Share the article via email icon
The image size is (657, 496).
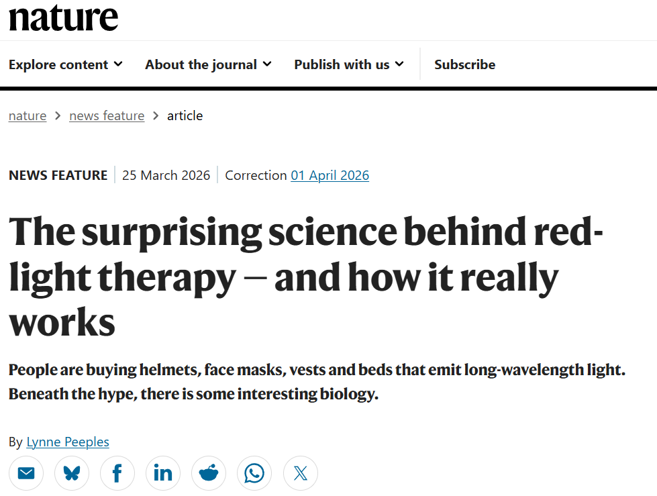click(x=26, y=474)
